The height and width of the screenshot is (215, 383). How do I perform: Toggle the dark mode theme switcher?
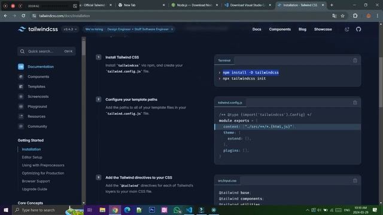point(346,29)
